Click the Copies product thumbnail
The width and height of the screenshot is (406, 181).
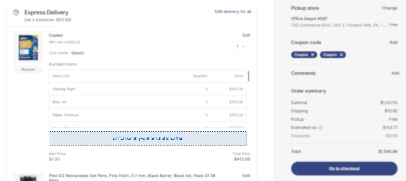(28, 47)
